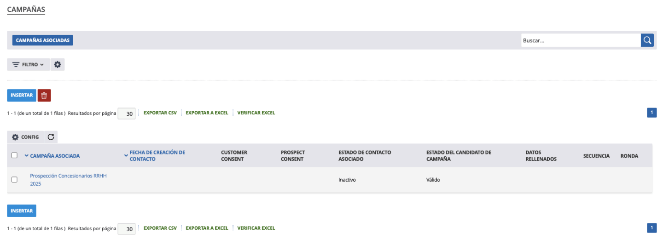Click the top INSERTAR button
This screenshot has height=239, width=663.
22,95
